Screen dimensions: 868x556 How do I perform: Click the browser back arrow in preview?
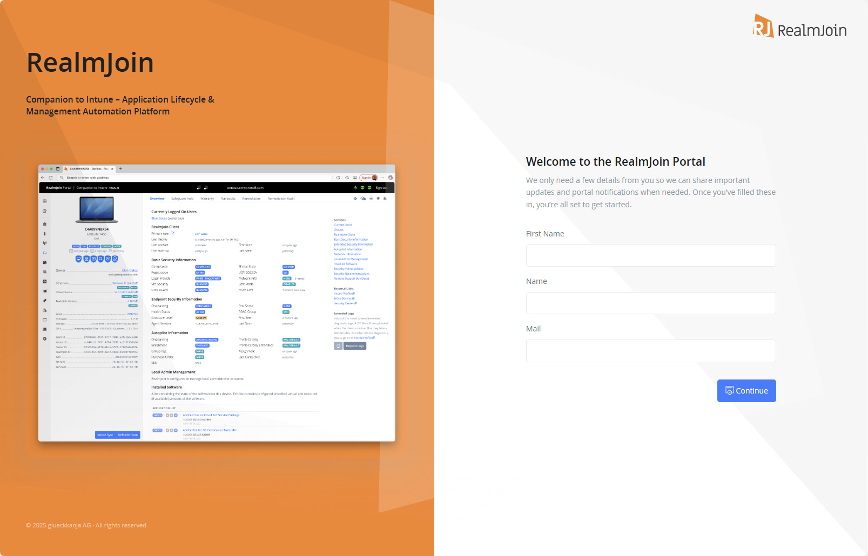(43, 178)
